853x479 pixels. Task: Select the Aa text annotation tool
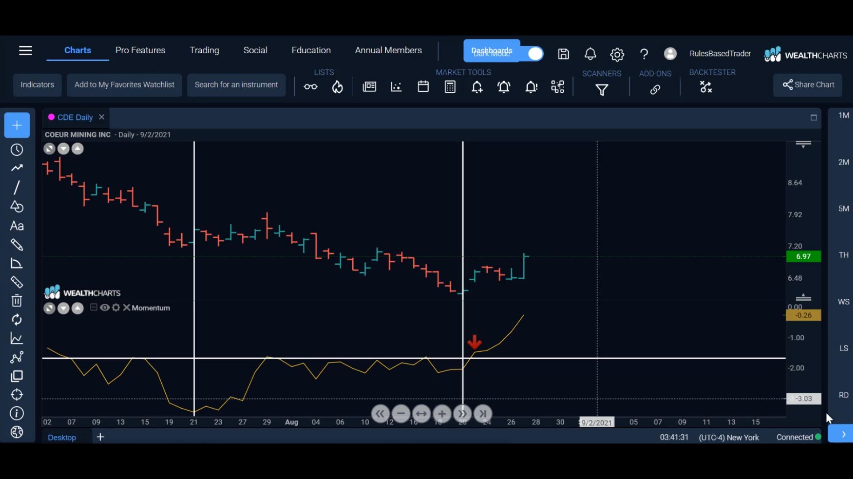pyautogui.click(x=17, y=226)
